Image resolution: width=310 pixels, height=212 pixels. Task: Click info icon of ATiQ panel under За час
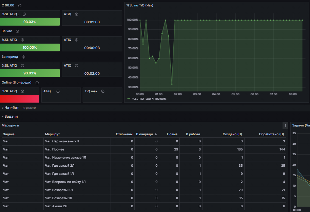(x=76, y=40)
